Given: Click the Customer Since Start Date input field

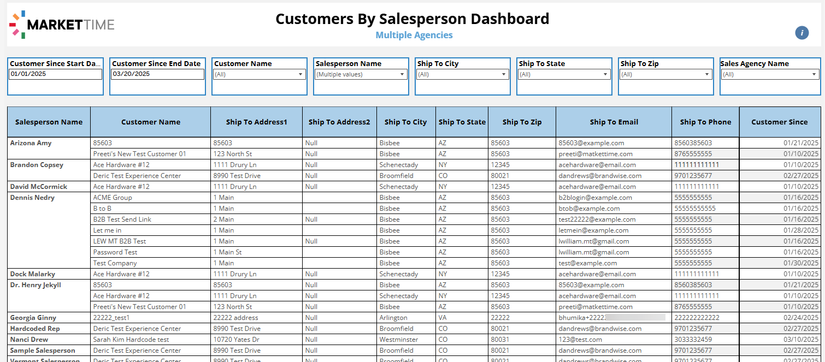Looking at the screenshot, I should [56, 74].
